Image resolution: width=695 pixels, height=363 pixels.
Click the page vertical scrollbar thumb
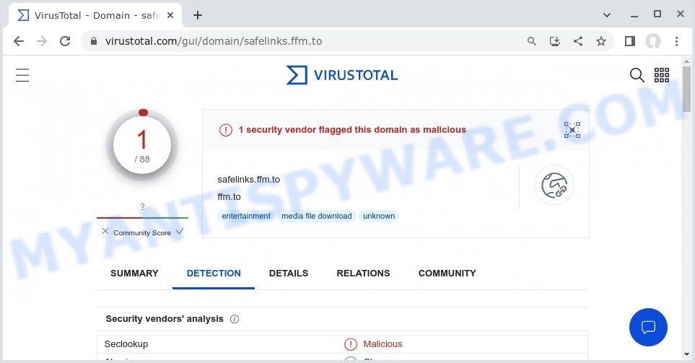(x=686, y=89)
